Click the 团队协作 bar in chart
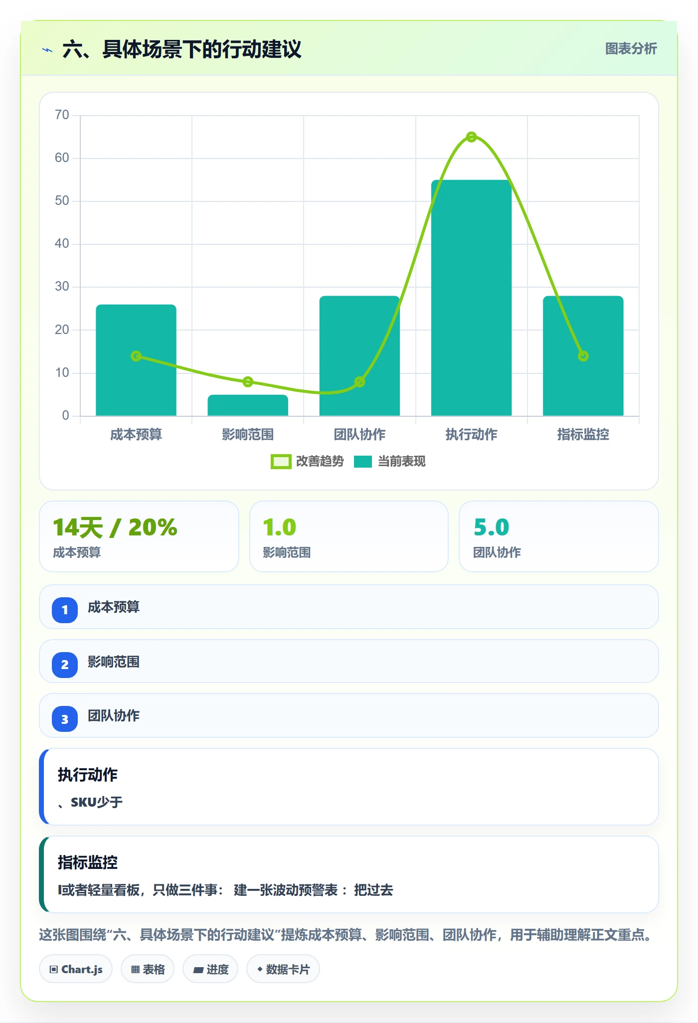Image resolution: width=698 pixels, height=1023 pixels. (x=359, y=356)
